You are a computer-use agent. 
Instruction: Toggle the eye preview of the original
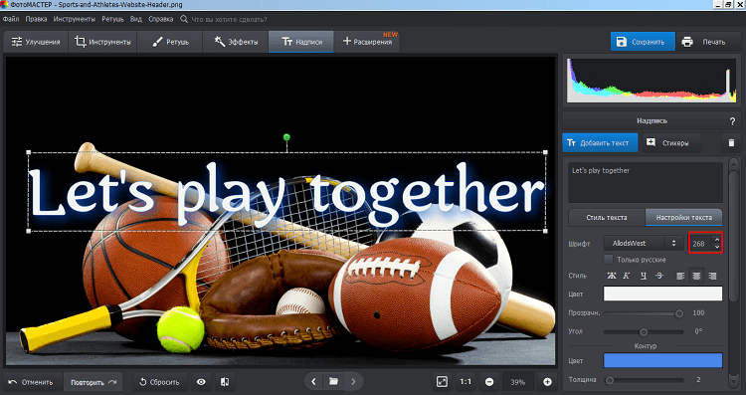click(201, 382)
